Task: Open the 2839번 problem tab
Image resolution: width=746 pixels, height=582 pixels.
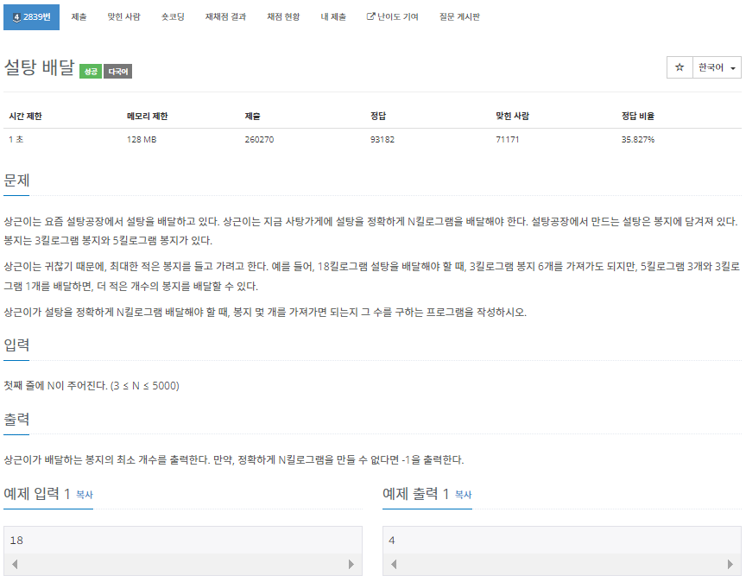Action: pyautogui.click(x=31, y=17)
